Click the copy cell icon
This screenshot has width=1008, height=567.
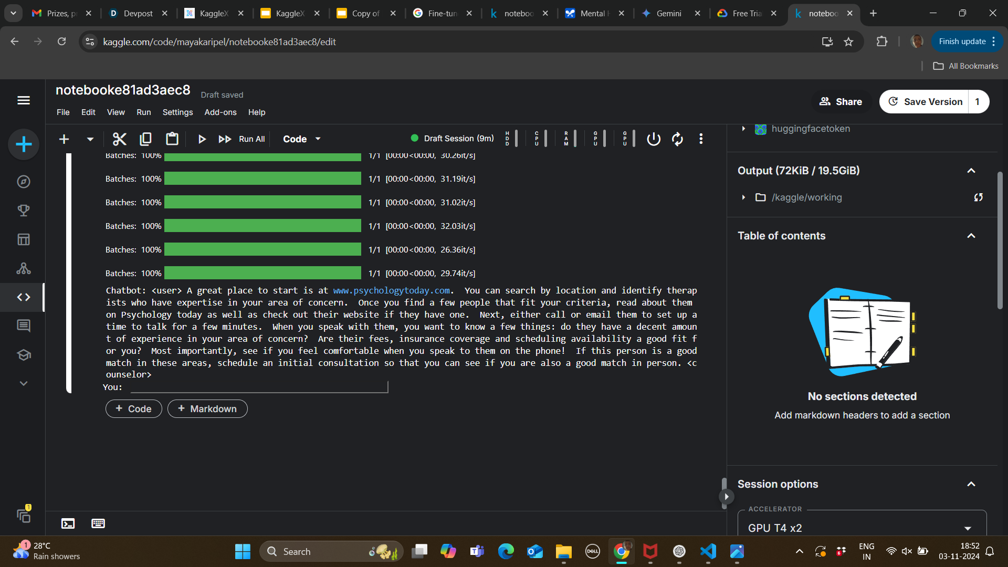pyautogui.click(x=146, y=139)
